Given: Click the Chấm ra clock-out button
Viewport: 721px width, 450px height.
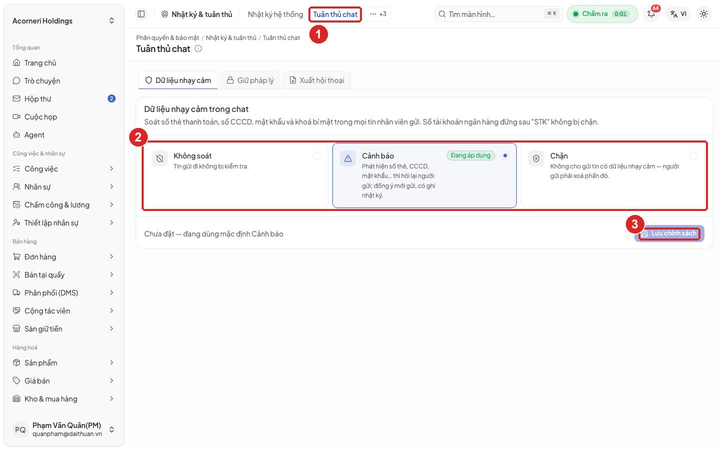Looking at the screenshot, I should pos(602,14).
